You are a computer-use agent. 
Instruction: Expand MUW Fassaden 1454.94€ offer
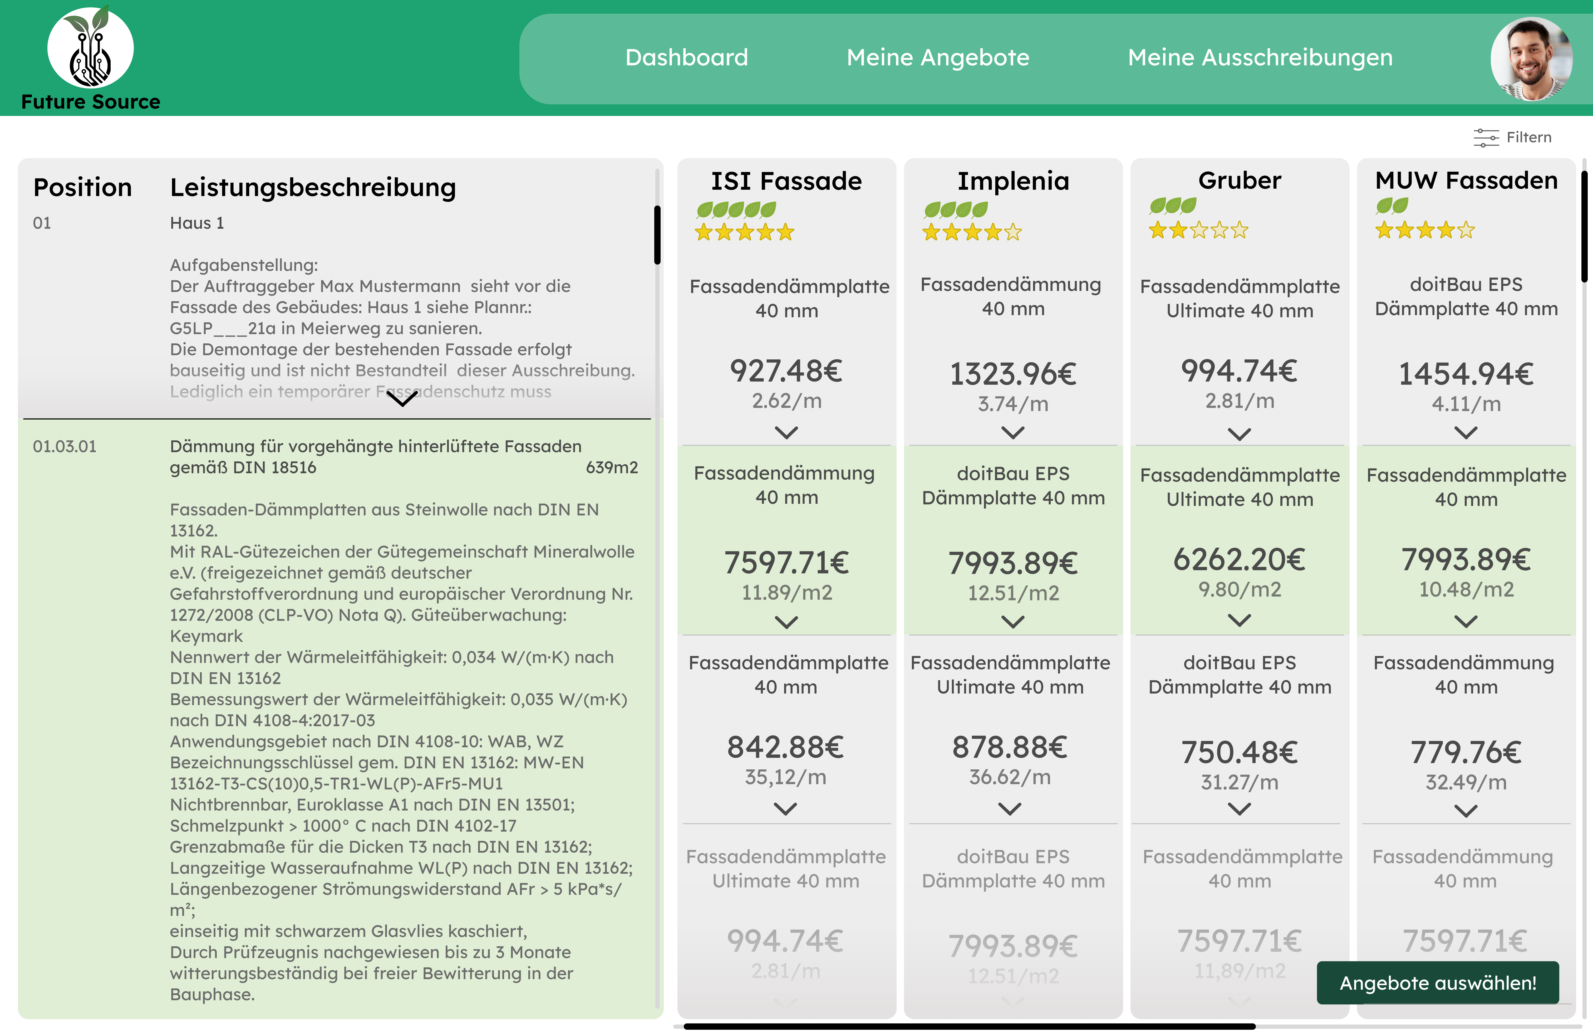1466,433
